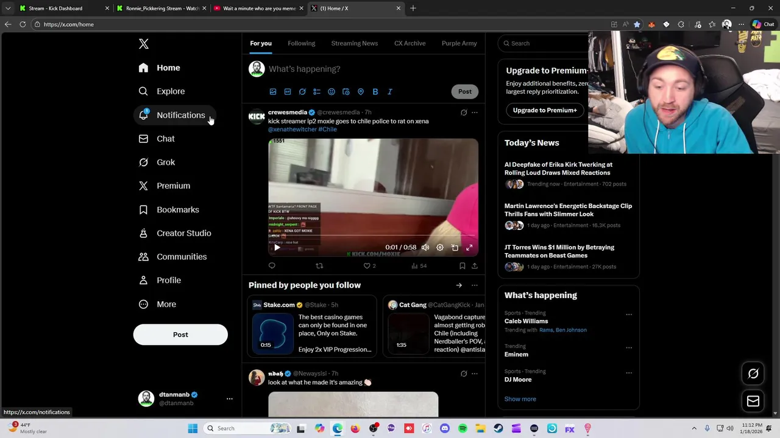Open the video settings gear
This screenshot has height=438, width=780.
440,248
